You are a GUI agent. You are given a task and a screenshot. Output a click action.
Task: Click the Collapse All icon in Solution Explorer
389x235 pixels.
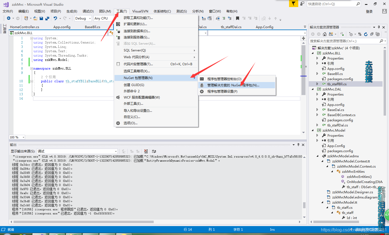pyautogui.click(x=372, y=34)
